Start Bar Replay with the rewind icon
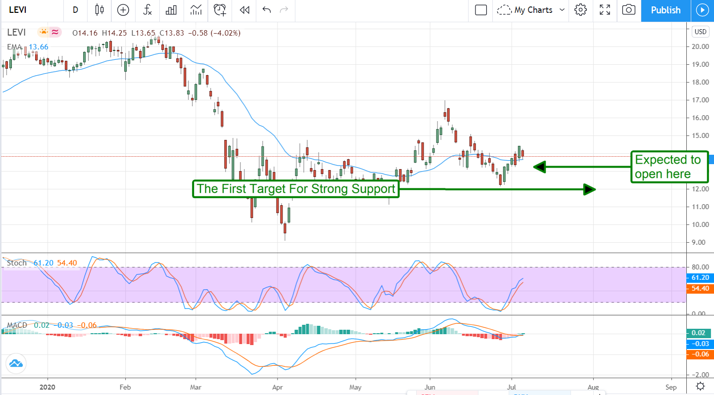 244,10
